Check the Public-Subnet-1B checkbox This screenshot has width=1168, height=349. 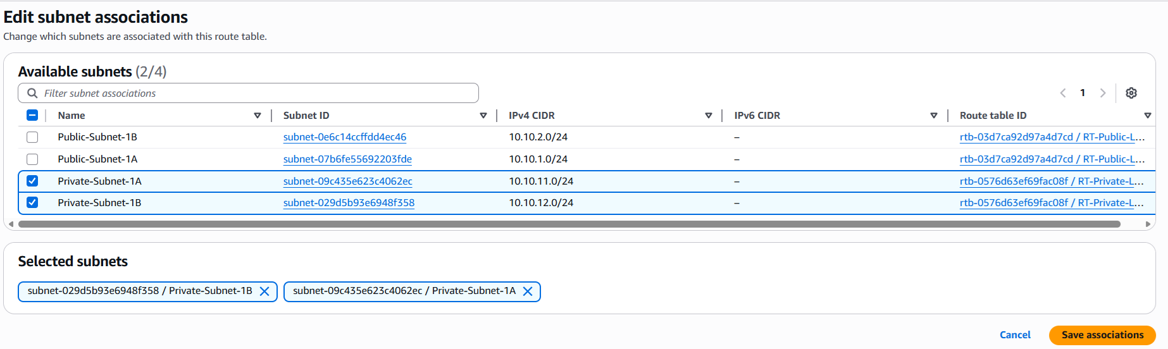click(32, 137)
